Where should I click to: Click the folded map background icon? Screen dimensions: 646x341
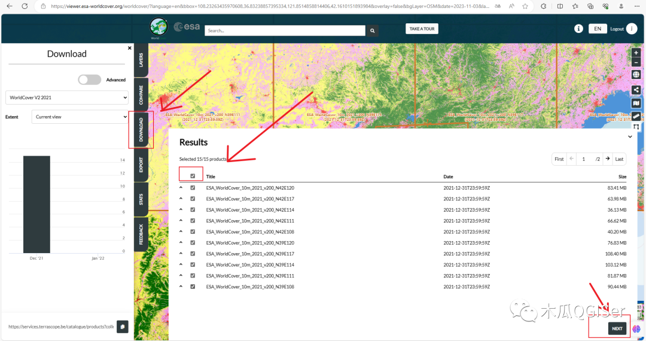pos(636,103)
